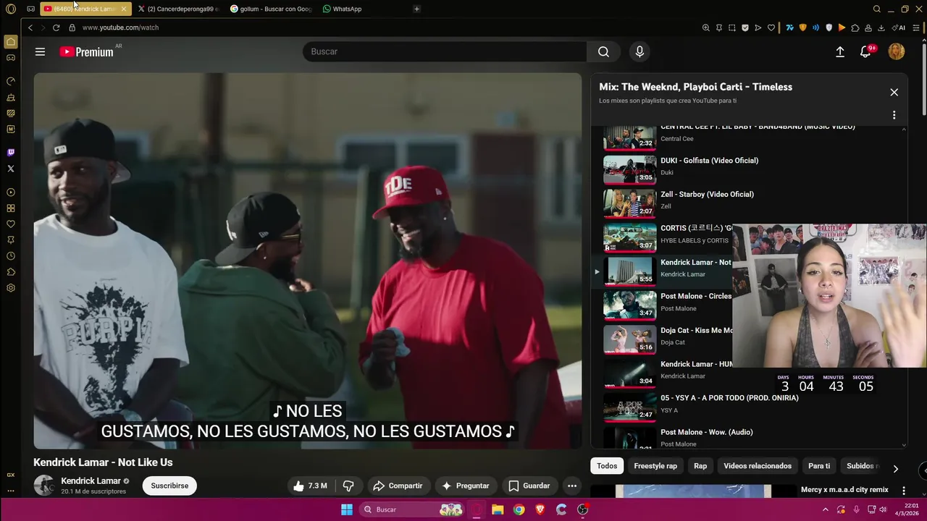The image size is (927, 521).
Task: Select the Para ti chip
Action: pyautogui.click(x=819, y=466)
